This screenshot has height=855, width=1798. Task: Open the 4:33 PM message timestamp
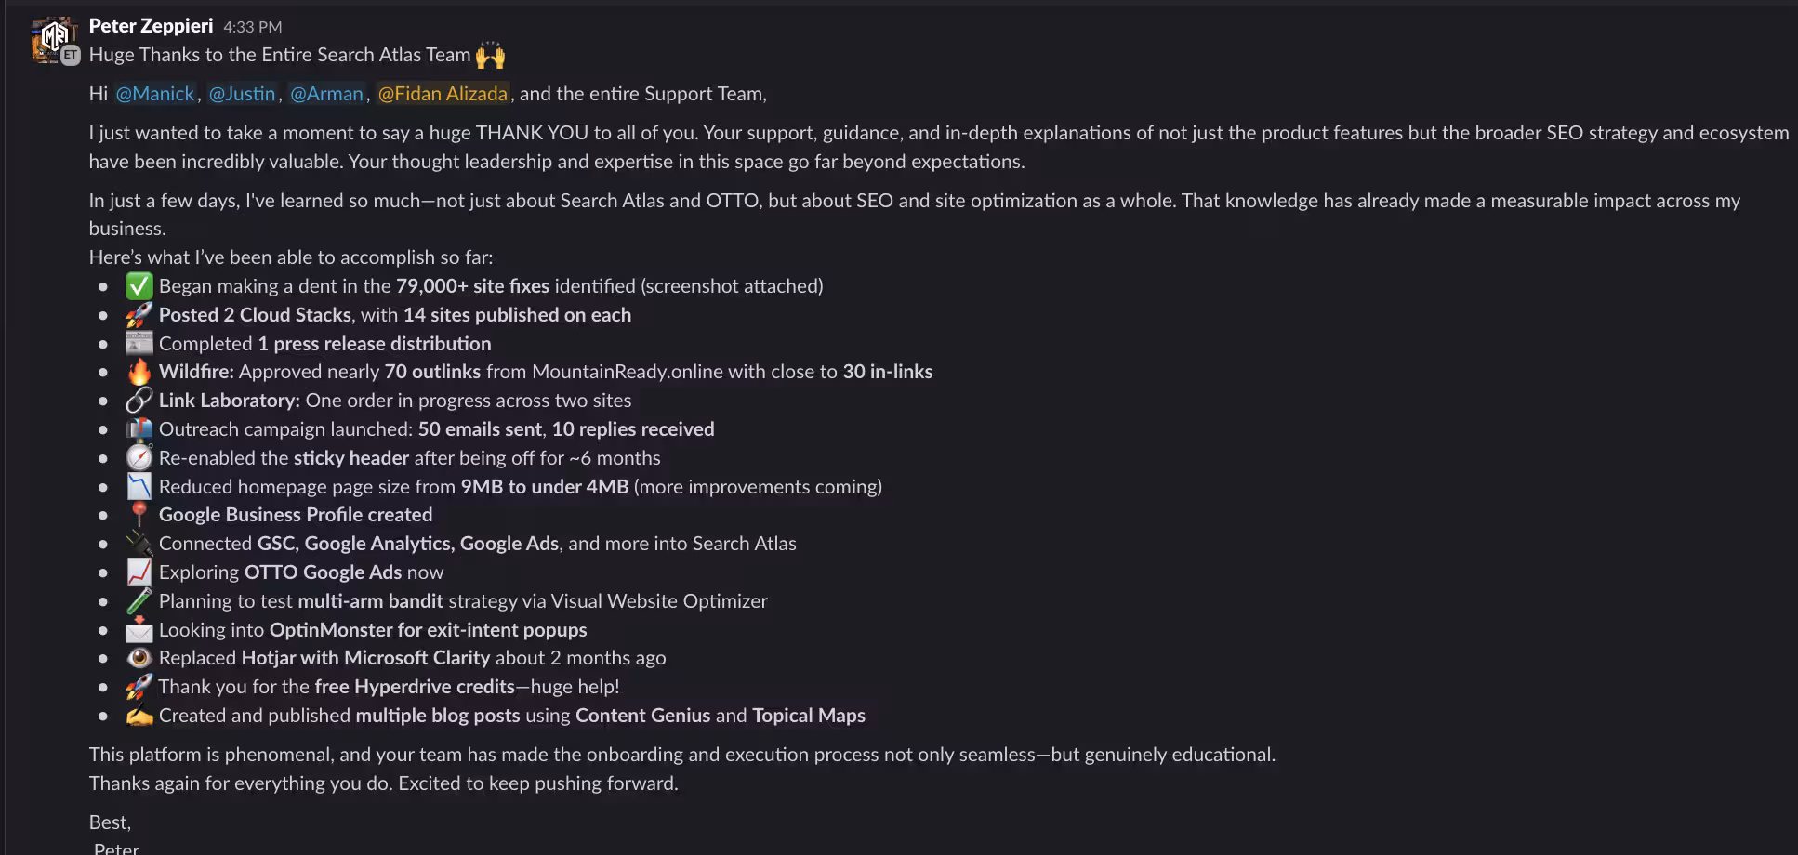tap(252, 27)
